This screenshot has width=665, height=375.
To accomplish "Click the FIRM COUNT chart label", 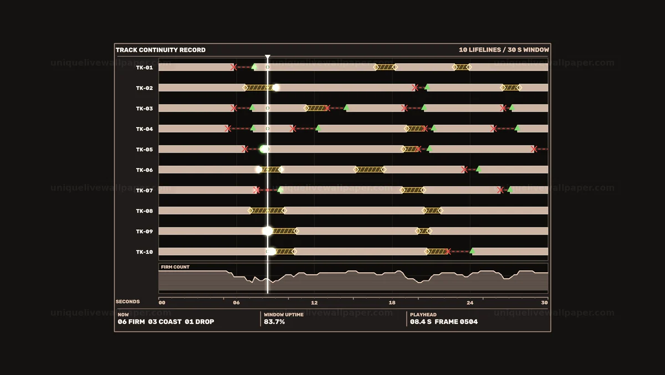I will coord(175,267).
